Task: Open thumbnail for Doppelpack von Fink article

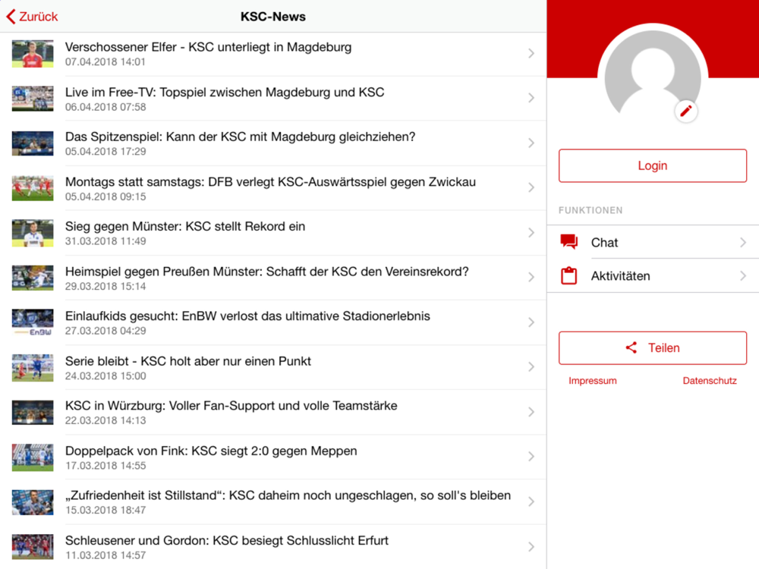Action: pyautogui.click(x=33, y=457)
